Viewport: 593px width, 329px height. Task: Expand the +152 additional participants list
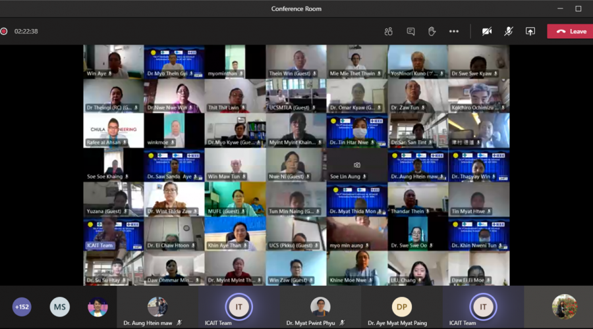click(x=22, y=307)
